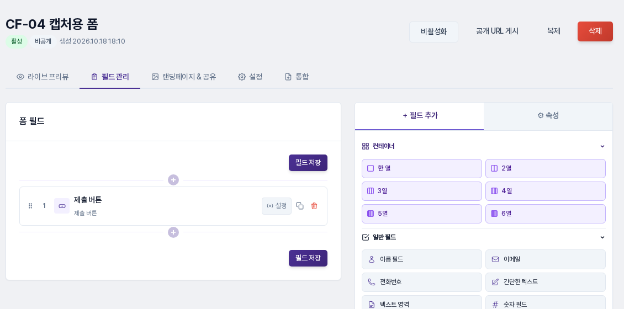Click the plus circle above 제출 버튼 row
624x309 pixels.
pyautogui.click(x=173, y=180)
